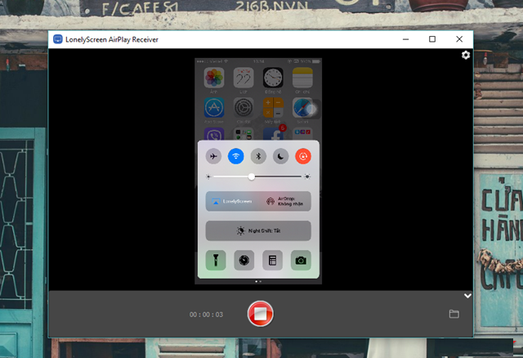Toggle rotation lock red button
This screenshot has width=523, height=358.
303,156
